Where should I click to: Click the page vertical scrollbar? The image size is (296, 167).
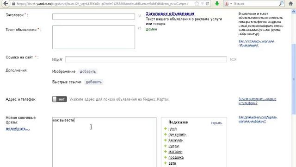click(x=293, y=79)
